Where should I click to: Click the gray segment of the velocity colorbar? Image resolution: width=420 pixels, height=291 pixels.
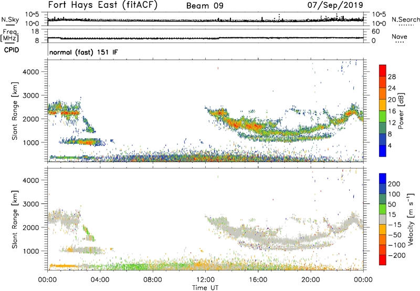click(x=383, y=220)
